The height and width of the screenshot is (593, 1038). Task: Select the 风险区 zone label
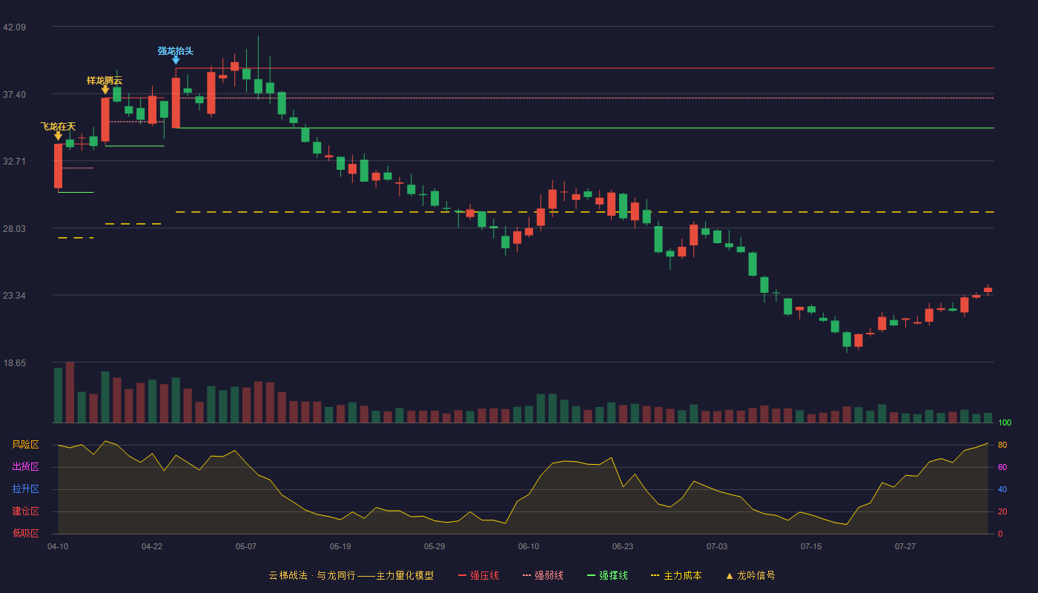pos(25,445)
